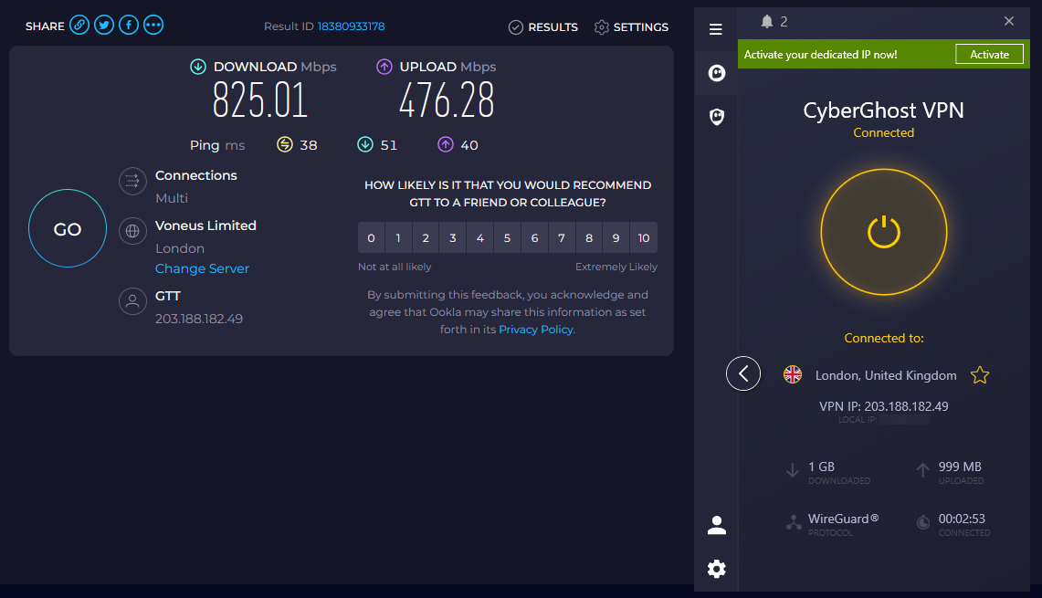The image size is (1042, 598).
Task: Click the idle ping icon showing 38
Action: coord(284,144)
